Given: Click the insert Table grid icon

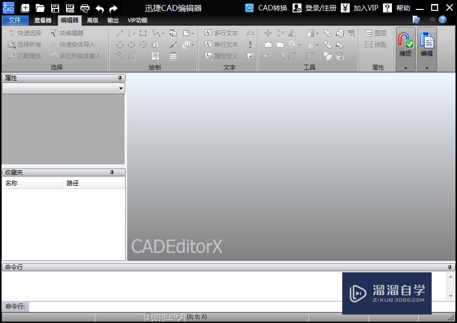Looking at the screenshot, I should [x=172, y=56].
